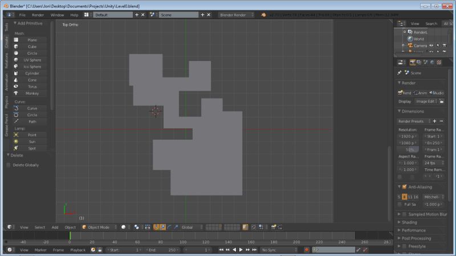The image size is (456, 256).
Task: Add a Path curve object
Action: (x=30, y=121)
